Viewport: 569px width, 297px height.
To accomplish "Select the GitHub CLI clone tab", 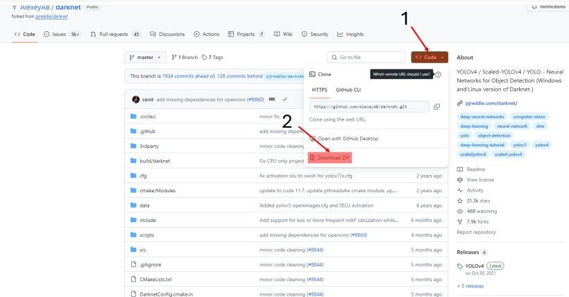I will pyautogui.click(x=348, y=90).
